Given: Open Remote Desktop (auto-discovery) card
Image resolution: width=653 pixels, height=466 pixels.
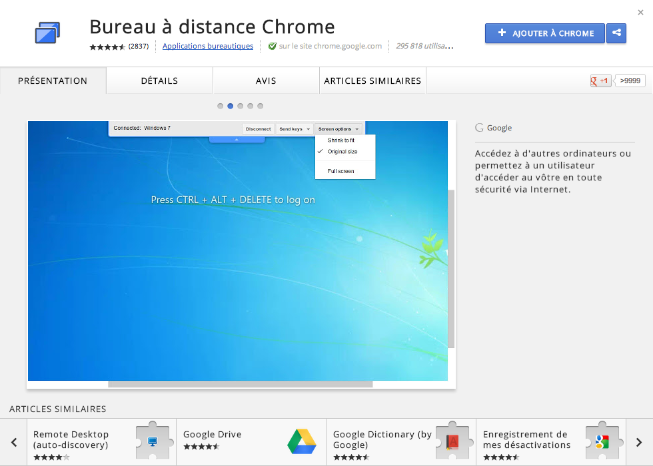Looking at the screenshot, I should tap(101, 442).
